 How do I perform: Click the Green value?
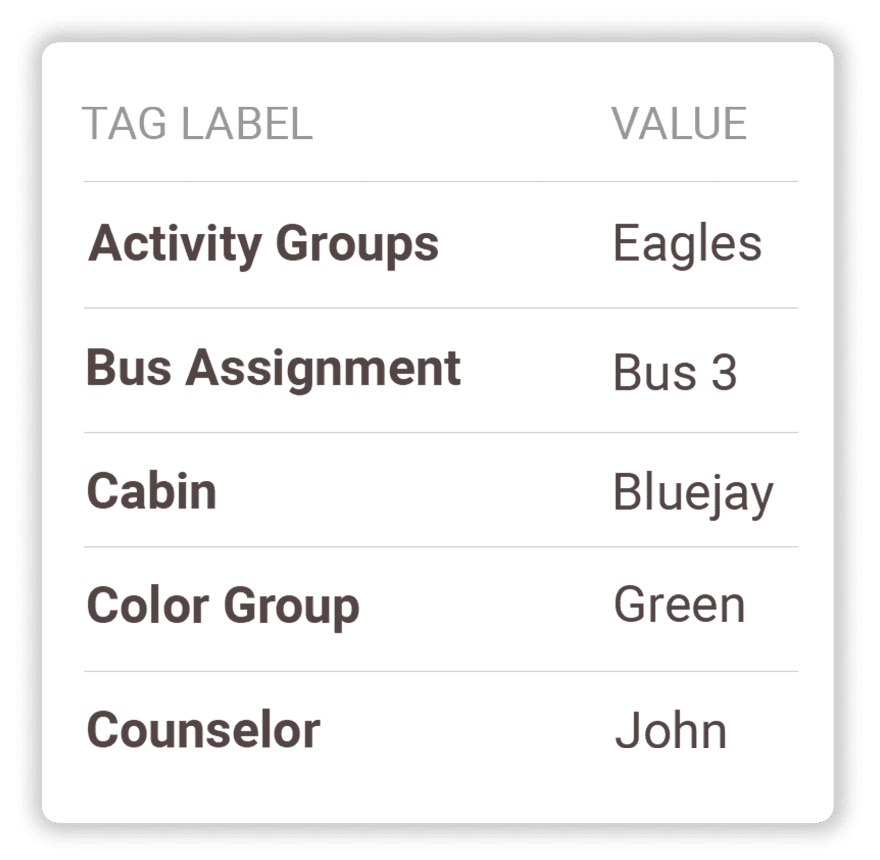(x=679, y=606)
